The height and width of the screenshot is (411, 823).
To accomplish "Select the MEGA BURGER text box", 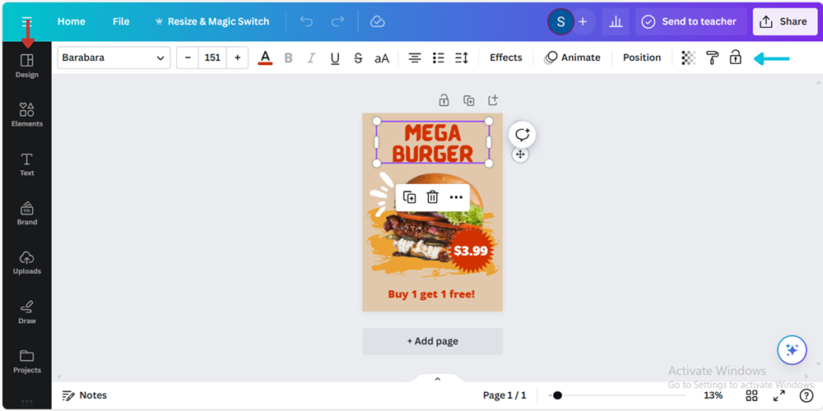I will pos(433,142).
